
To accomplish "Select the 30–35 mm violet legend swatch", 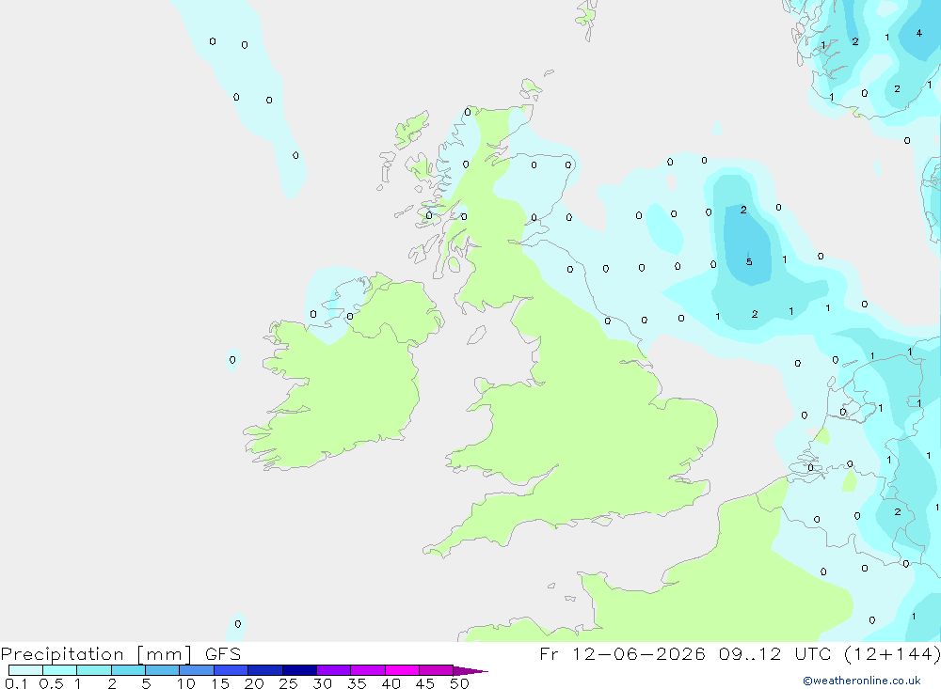I will click(333, 670).
